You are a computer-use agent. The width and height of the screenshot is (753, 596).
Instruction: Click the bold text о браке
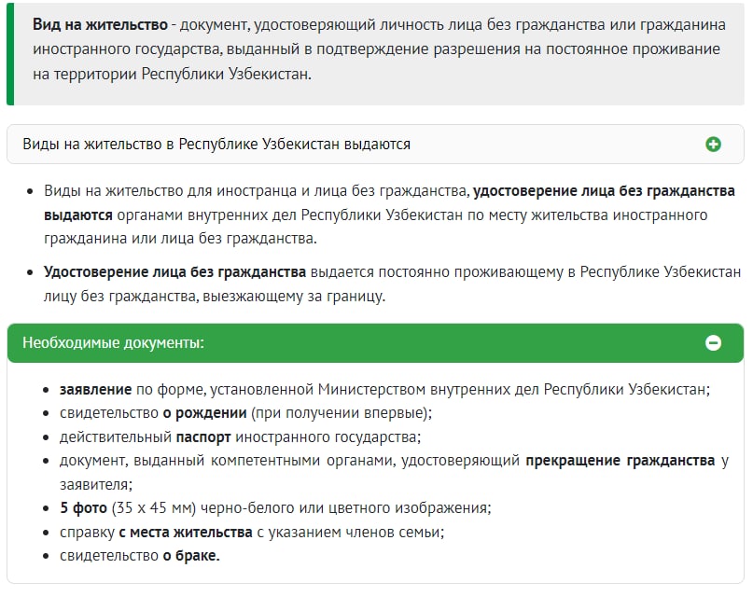190,556
